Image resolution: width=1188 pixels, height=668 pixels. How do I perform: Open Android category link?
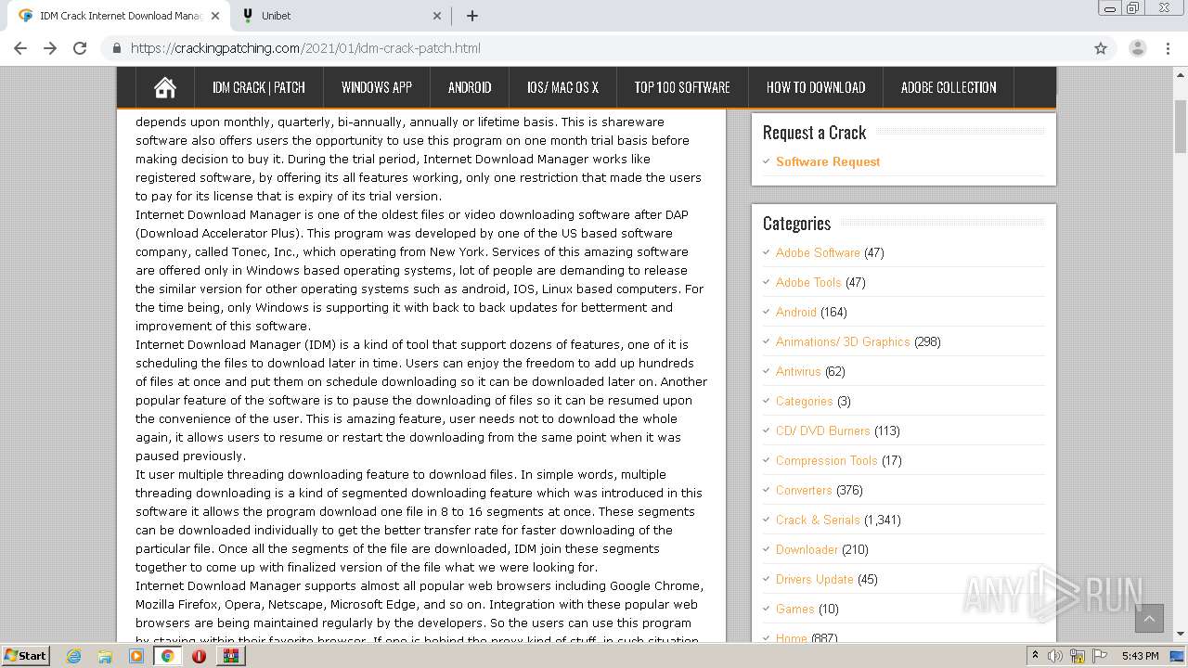796,312
